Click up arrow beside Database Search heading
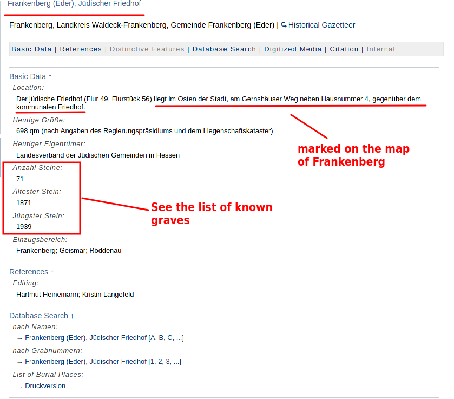454x399 pixels. coord(72,316)
